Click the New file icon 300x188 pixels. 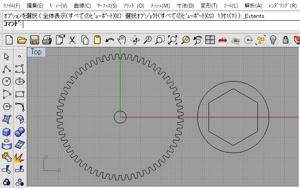point(9,40)
